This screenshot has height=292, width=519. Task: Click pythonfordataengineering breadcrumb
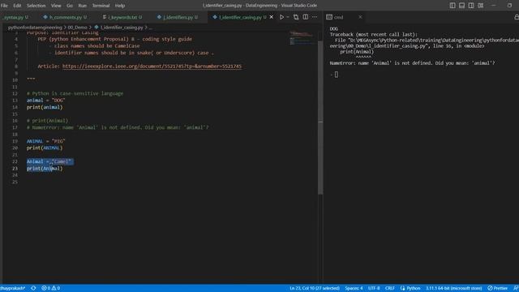point(35,28)
